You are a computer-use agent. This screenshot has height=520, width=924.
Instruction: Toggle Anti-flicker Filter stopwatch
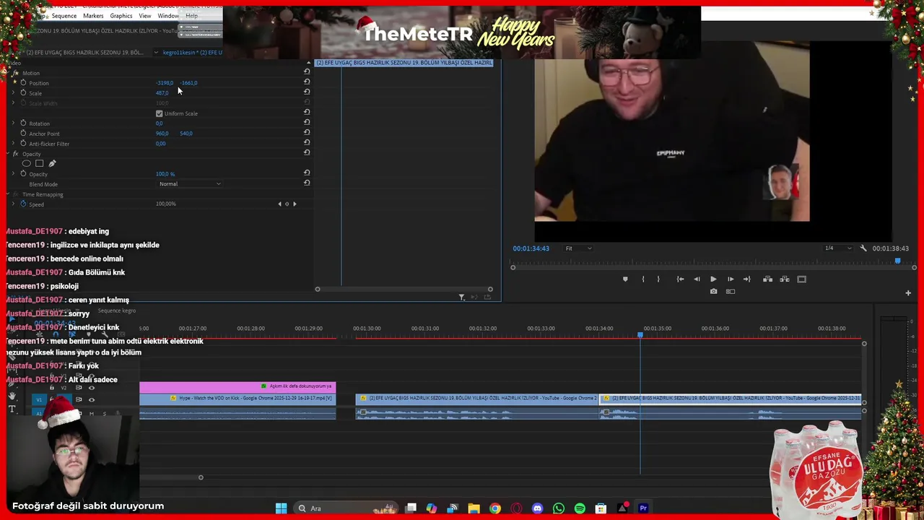(x=23, y=143)
